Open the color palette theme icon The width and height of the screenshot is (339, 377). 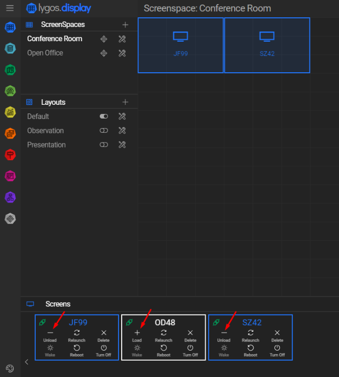10,368
